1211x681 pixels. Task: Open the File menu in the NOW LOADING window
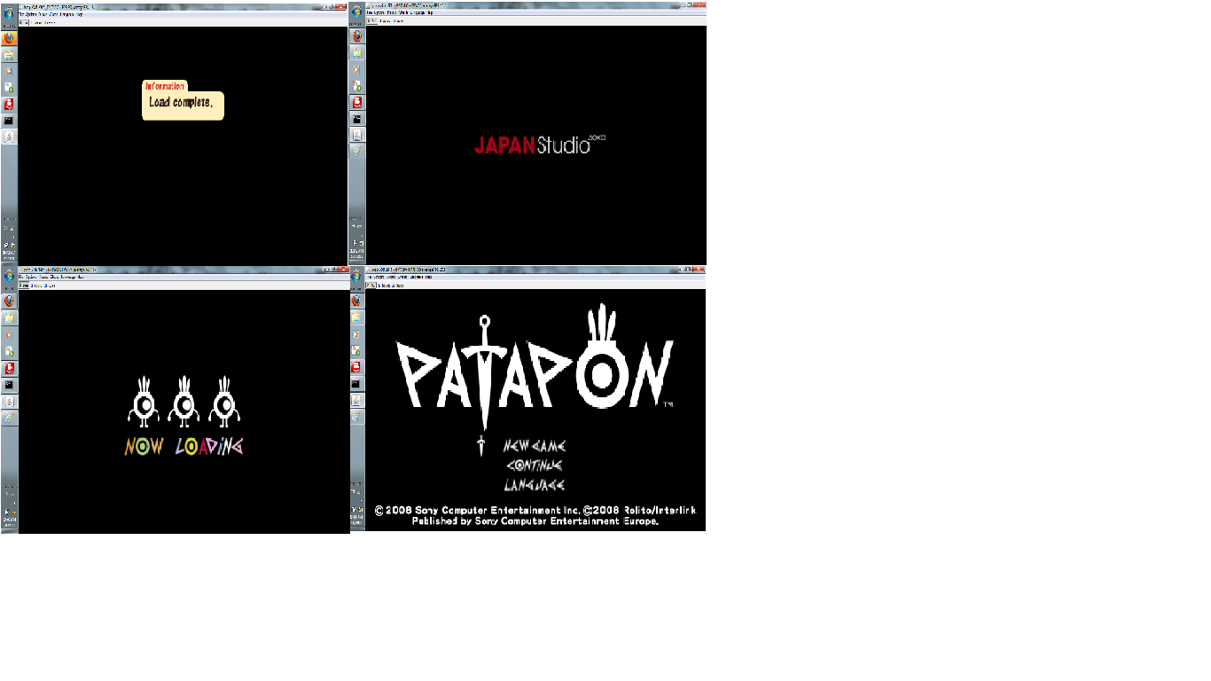[22, 278]
